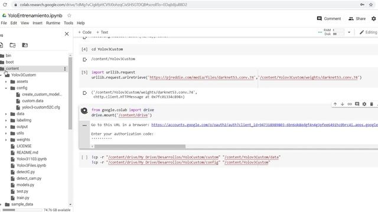Copy link to the cell
This screenshot has height=212, width=378.
tap(350, 104)
